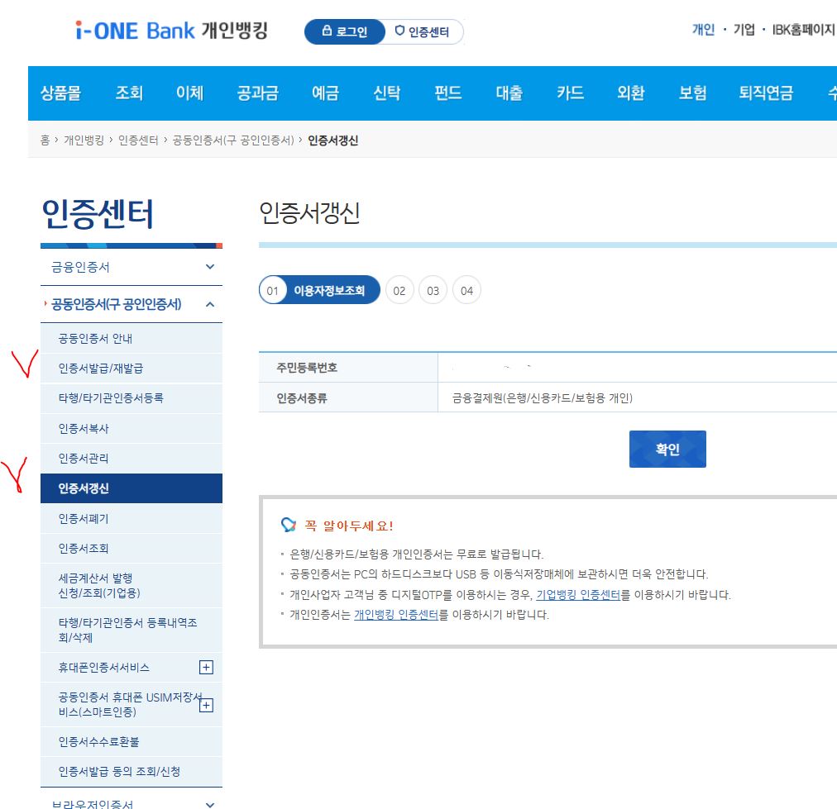
Task: Click the 02 step circle indicator
Action: coord(400,289)
